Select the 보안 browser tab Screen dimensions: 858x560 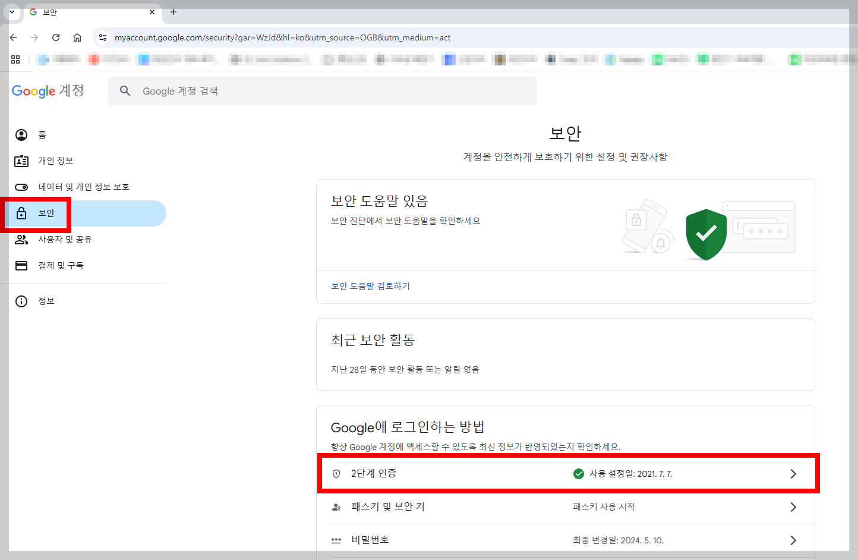click(93, 12)
